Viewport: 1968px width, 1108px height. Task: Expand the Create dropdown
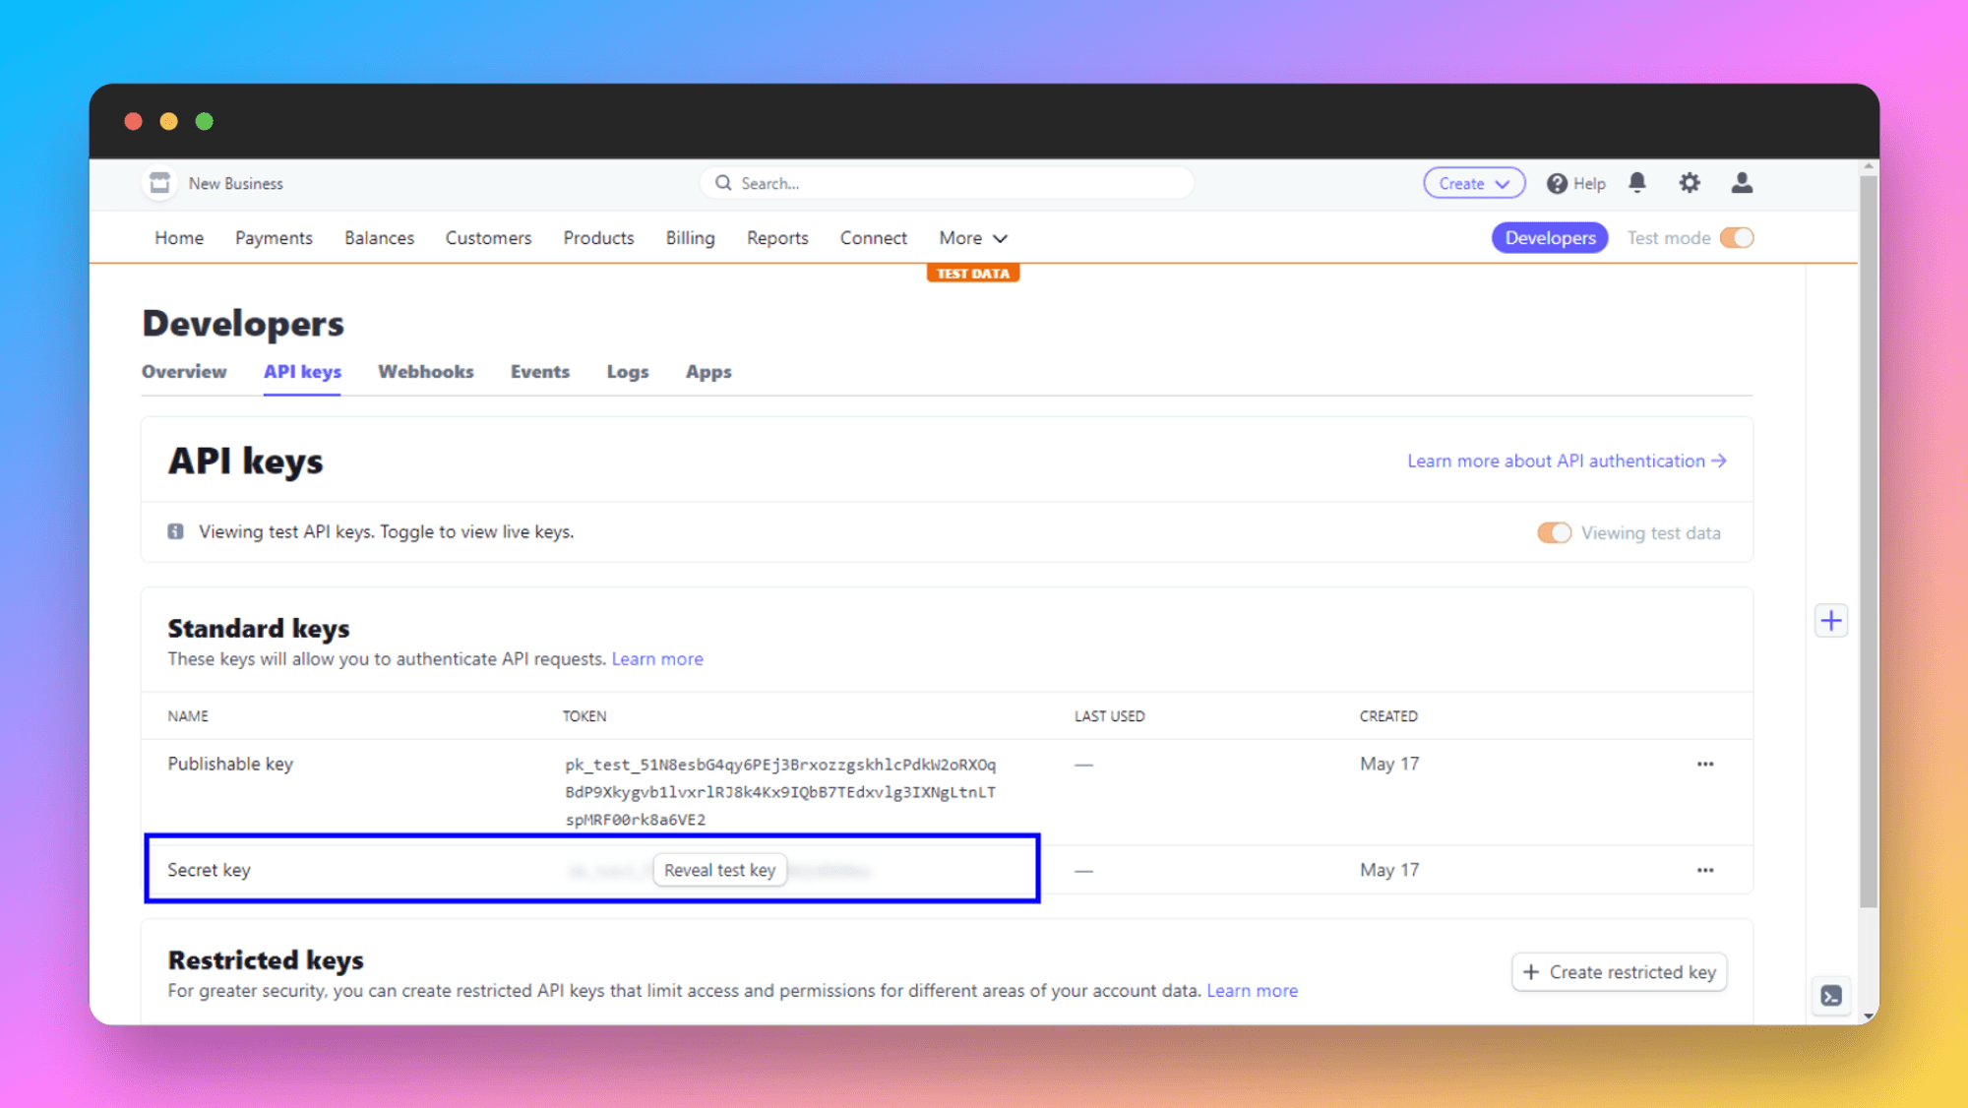click(x=1473, y=183)
